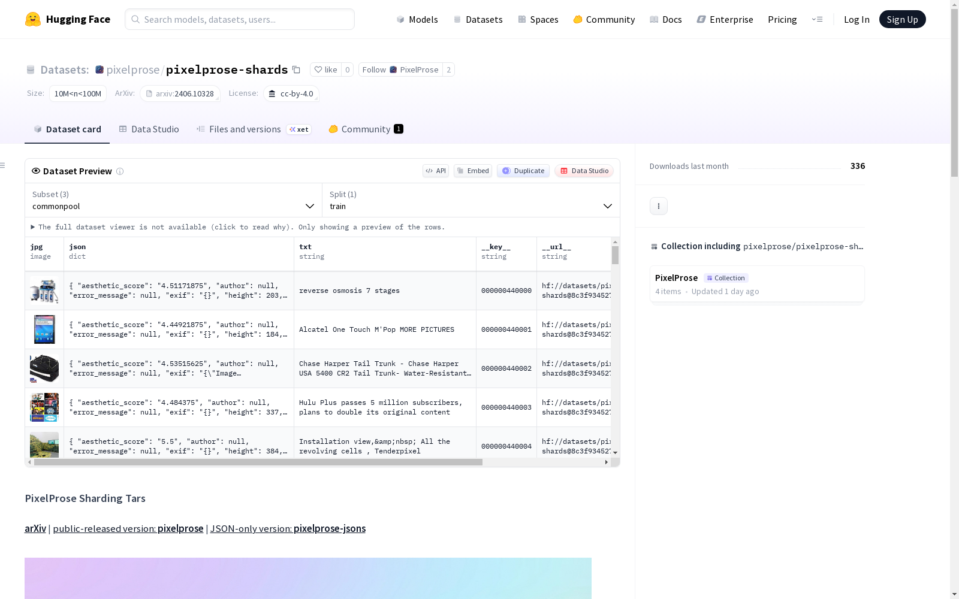Open the Pricing page
Screen dimensions: 959x599
pyautogui.click(x=782, y=19)
